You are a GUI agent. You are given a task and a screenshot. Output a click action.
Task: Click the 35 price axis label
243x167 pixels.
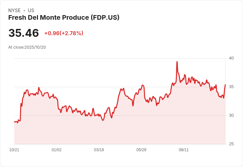pyautogui.click(x=231, y=87)
